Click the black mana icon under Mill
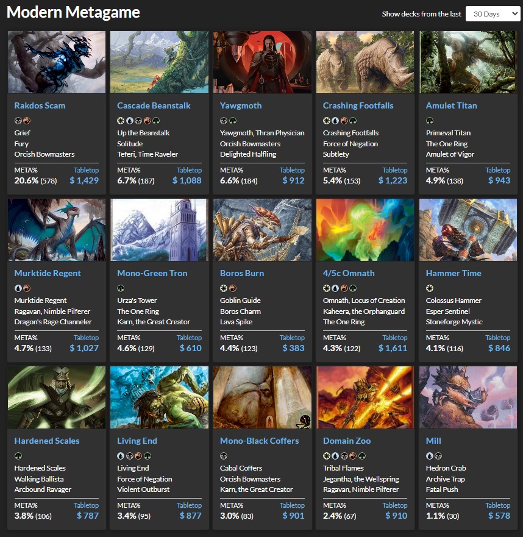This screenshot has height=537, width=523. (438, 456)
